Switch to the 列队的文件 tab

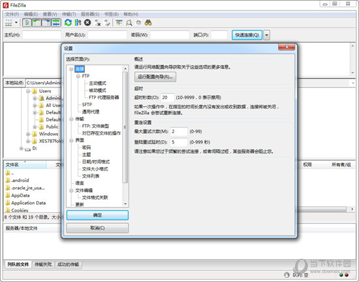click(18, 264)
